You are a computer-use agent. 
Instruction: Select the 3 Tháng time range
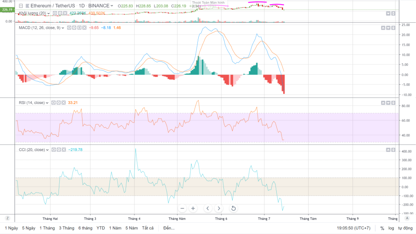(66, 228)
